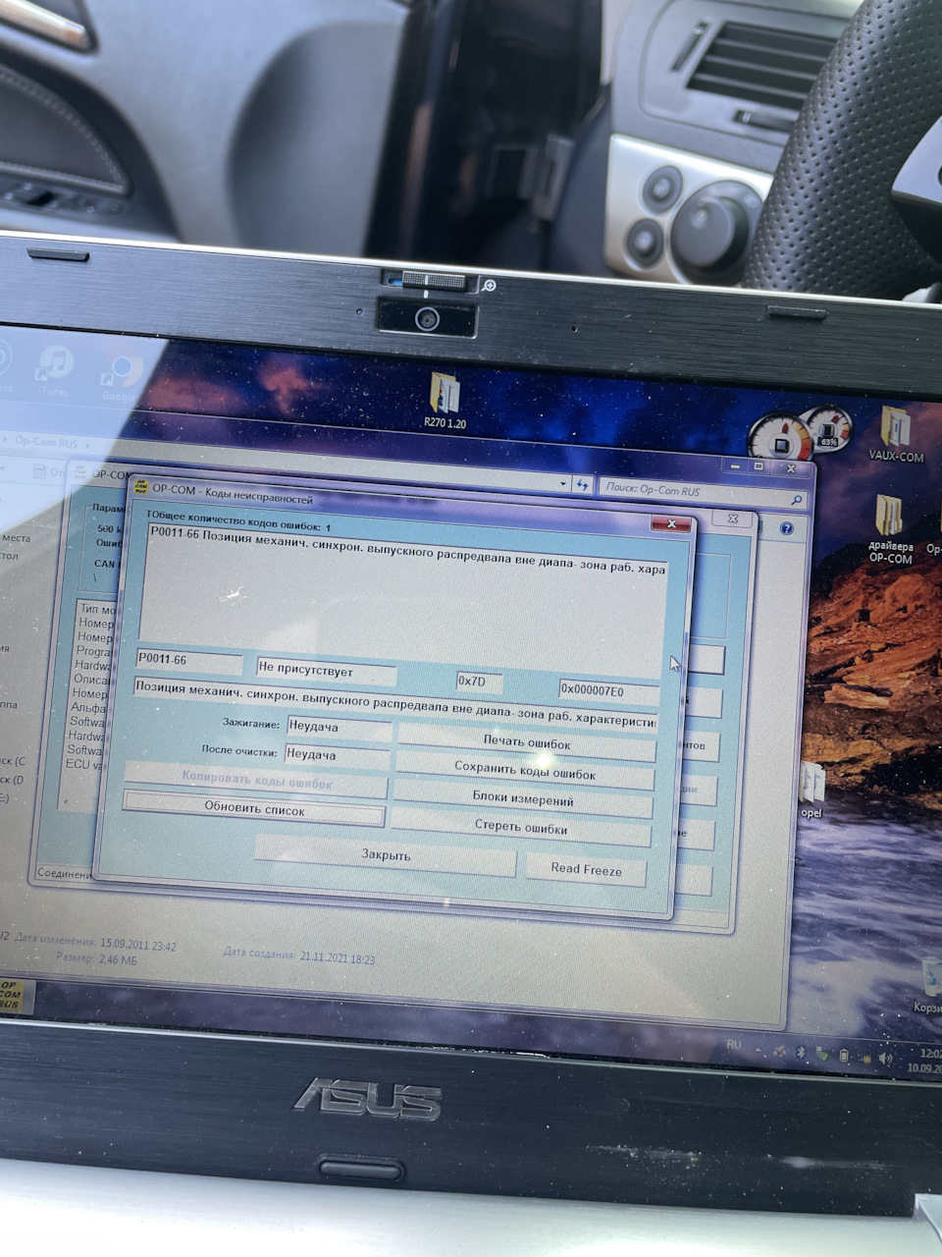Open Блоки измерений

point(523,799)
